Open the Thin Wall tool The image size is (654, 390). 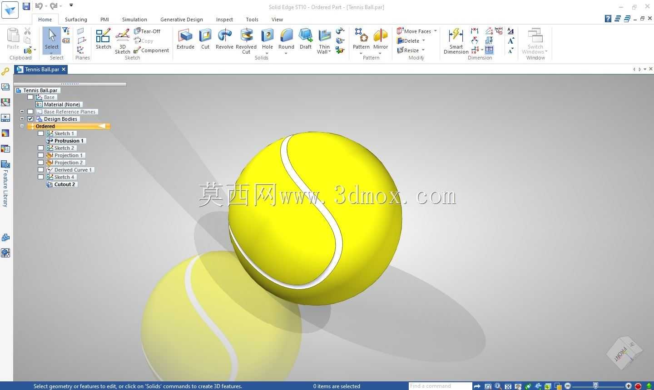click(x=324, y=41)
